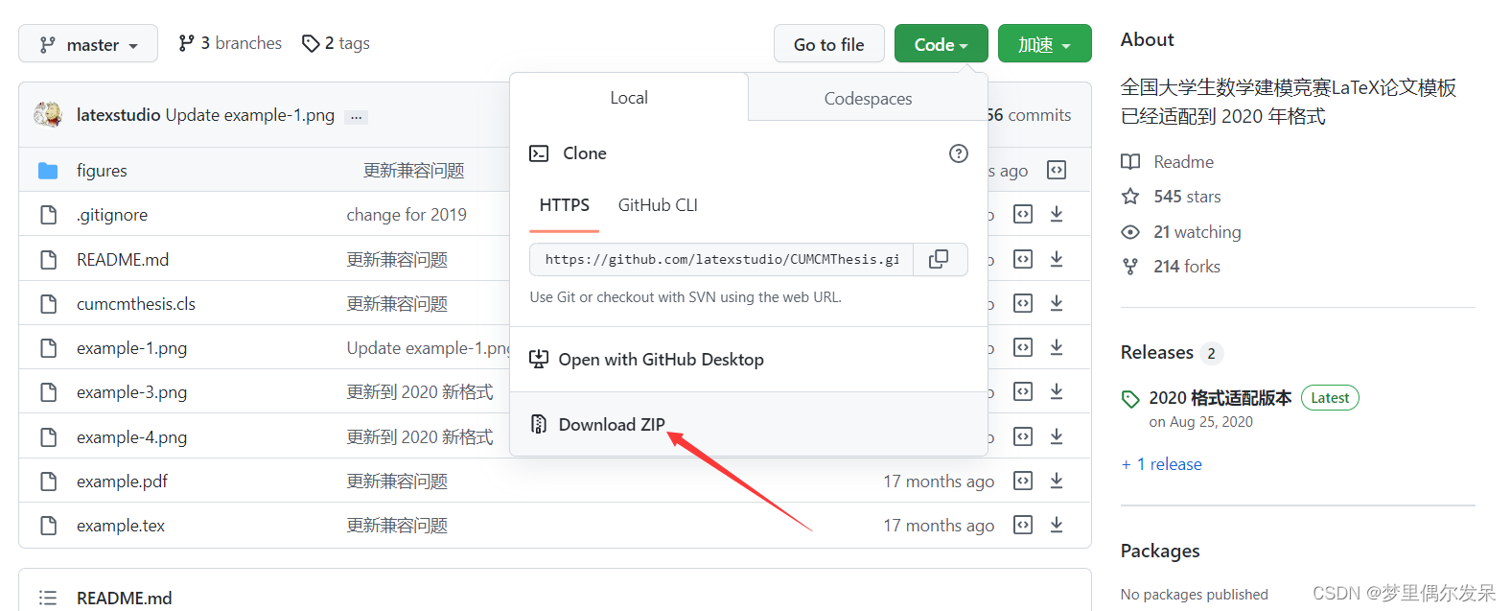Open the example-1.png file
The width and height of the screenshot is (1511, 611).
[x=131, y=348]
